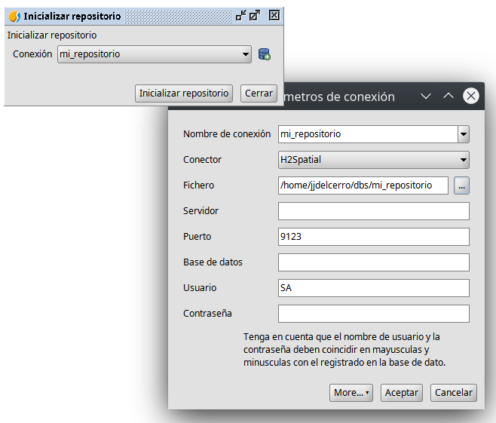
Task: Close the connection parameters dialog with round X
Action: click(x=471, y=97)
